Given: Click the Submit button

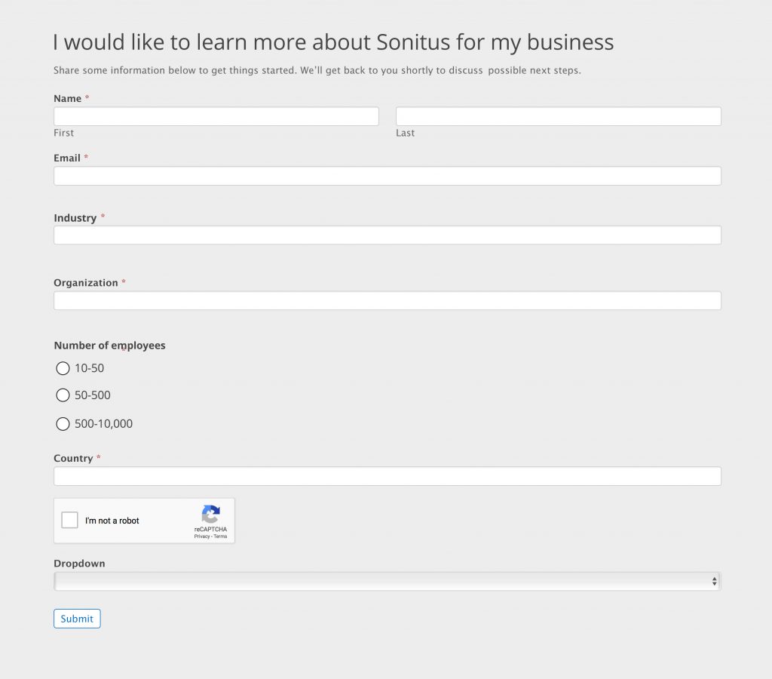Looking at the screenshot, I should click(76, 618).
